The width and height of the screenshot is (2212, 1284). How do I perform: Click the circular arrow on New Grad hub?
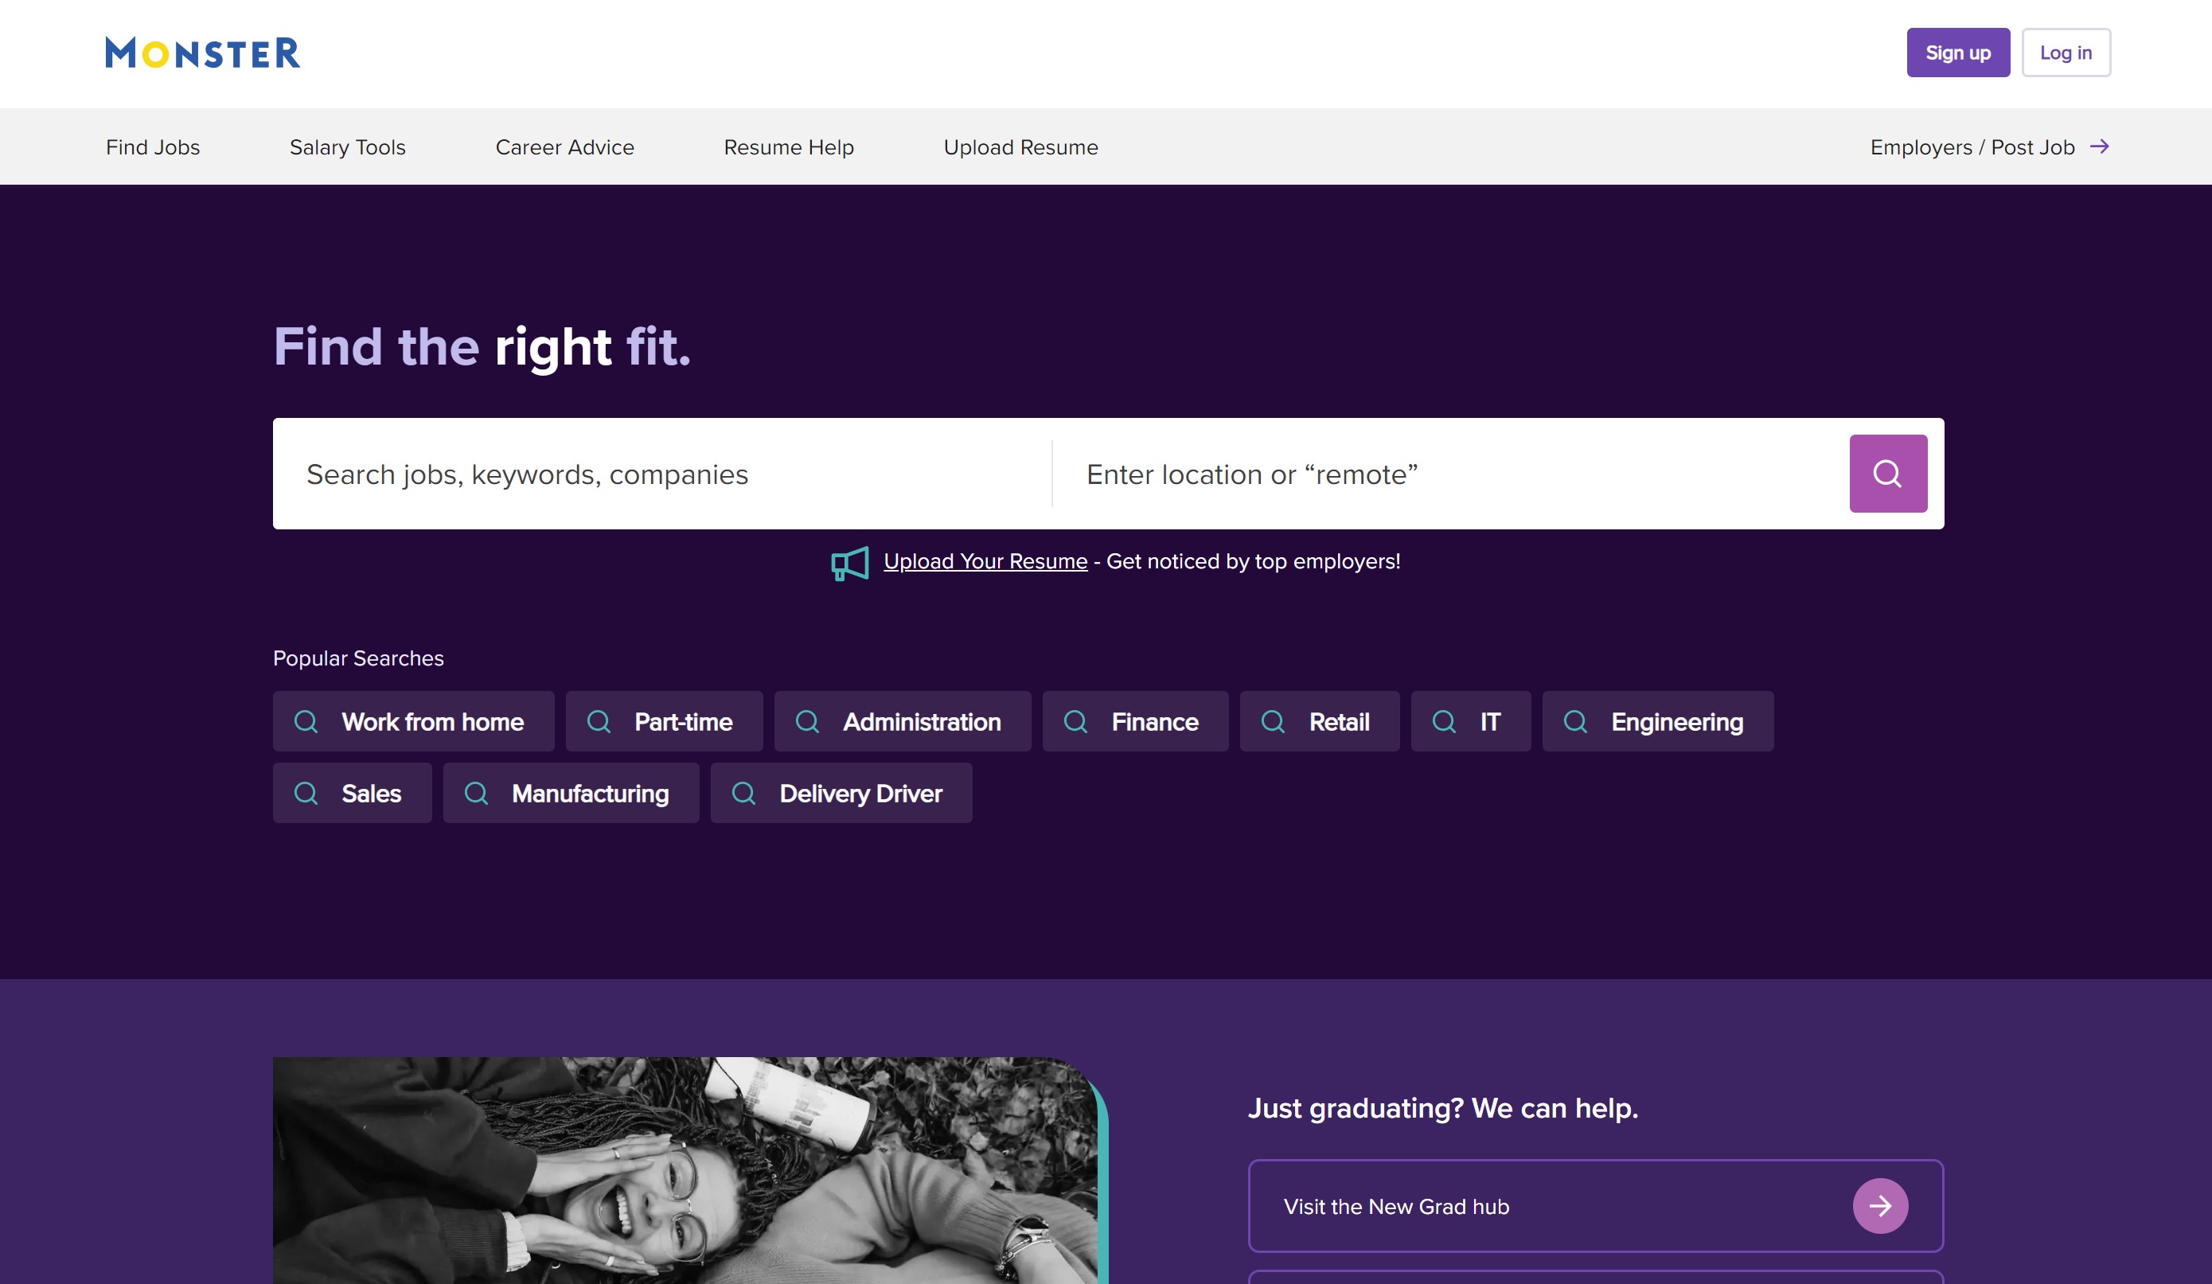(x=1879, y=1206)
